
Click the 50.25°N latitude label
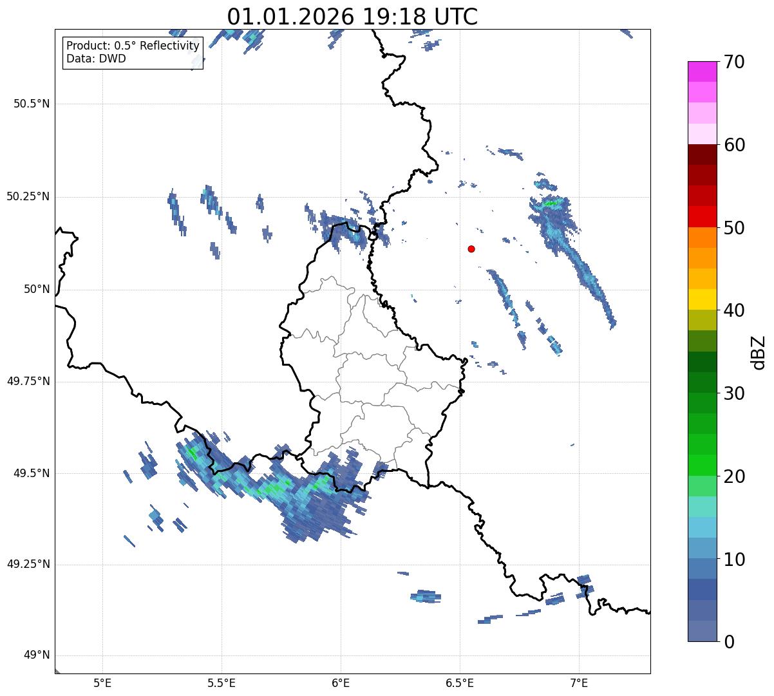pos(28,196)
